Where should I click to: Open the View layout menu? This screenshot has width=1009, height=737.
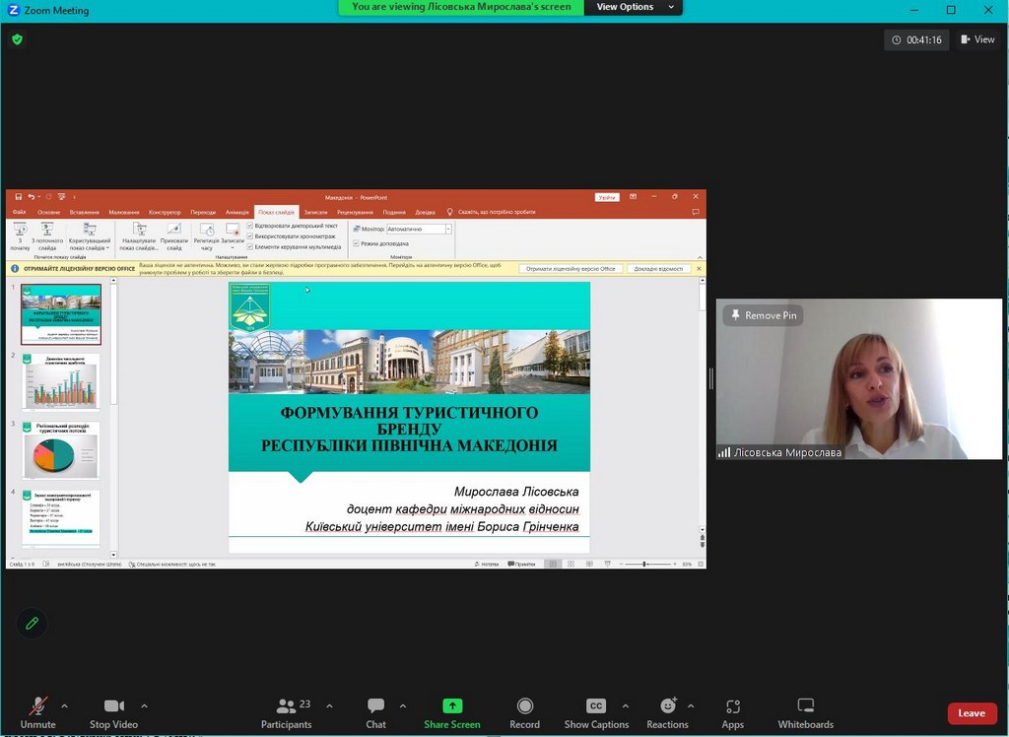click(977, 40)
